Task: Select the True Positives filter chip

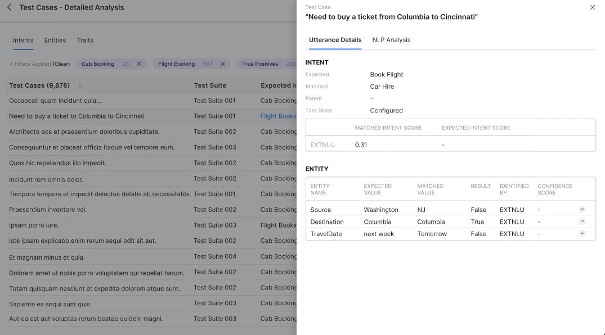Action: 260,64
